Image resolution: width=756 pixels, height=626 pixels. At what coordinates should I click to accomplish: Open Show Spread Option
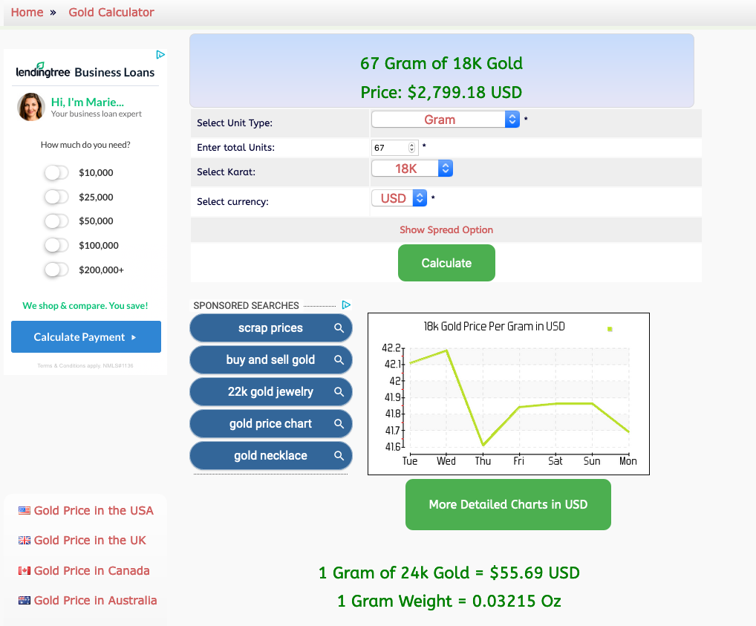[446, 229]
